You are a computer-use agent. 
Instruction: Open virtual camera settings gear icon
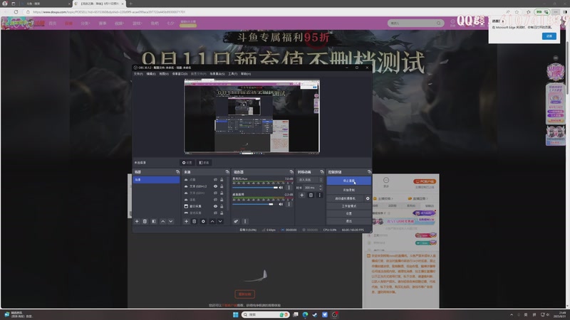[x=368, y=198]
